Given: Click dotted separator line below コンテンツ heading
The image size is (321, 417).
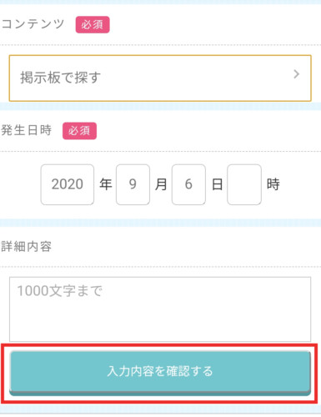Looking at the screenshot, I should (x=160, y=44).
